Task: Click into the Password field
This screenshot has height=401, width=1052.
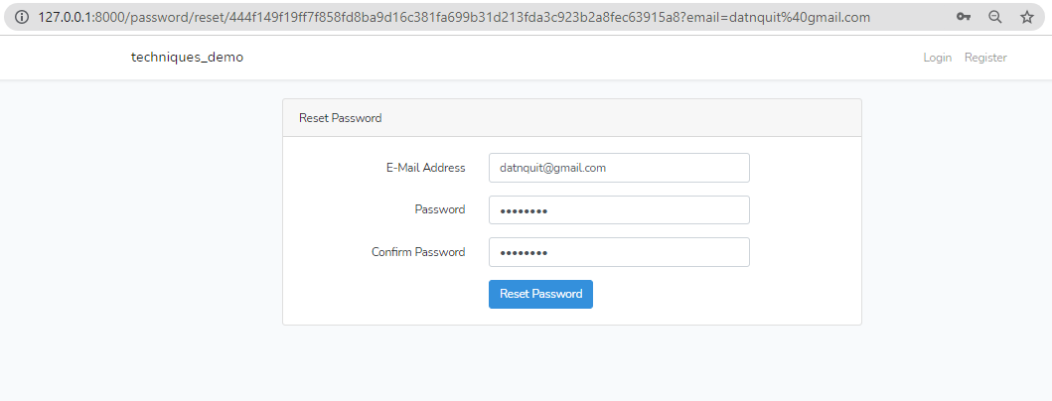Action: coord(619,210)
